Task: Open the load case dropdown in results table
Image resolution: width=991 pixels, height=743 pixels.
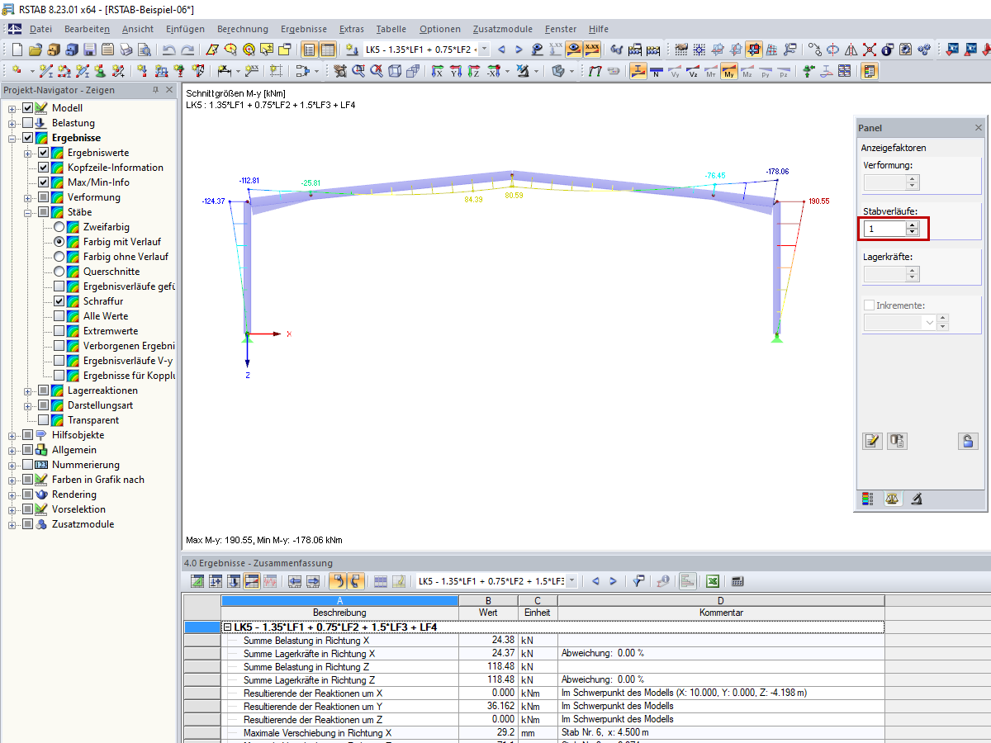Action: [x=571, y=581]
